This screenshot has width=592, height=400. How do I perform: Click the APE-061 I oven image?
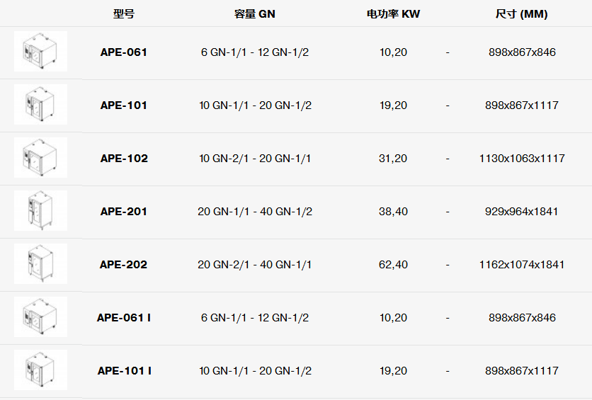pyautogui.click(x=41, y=317)
